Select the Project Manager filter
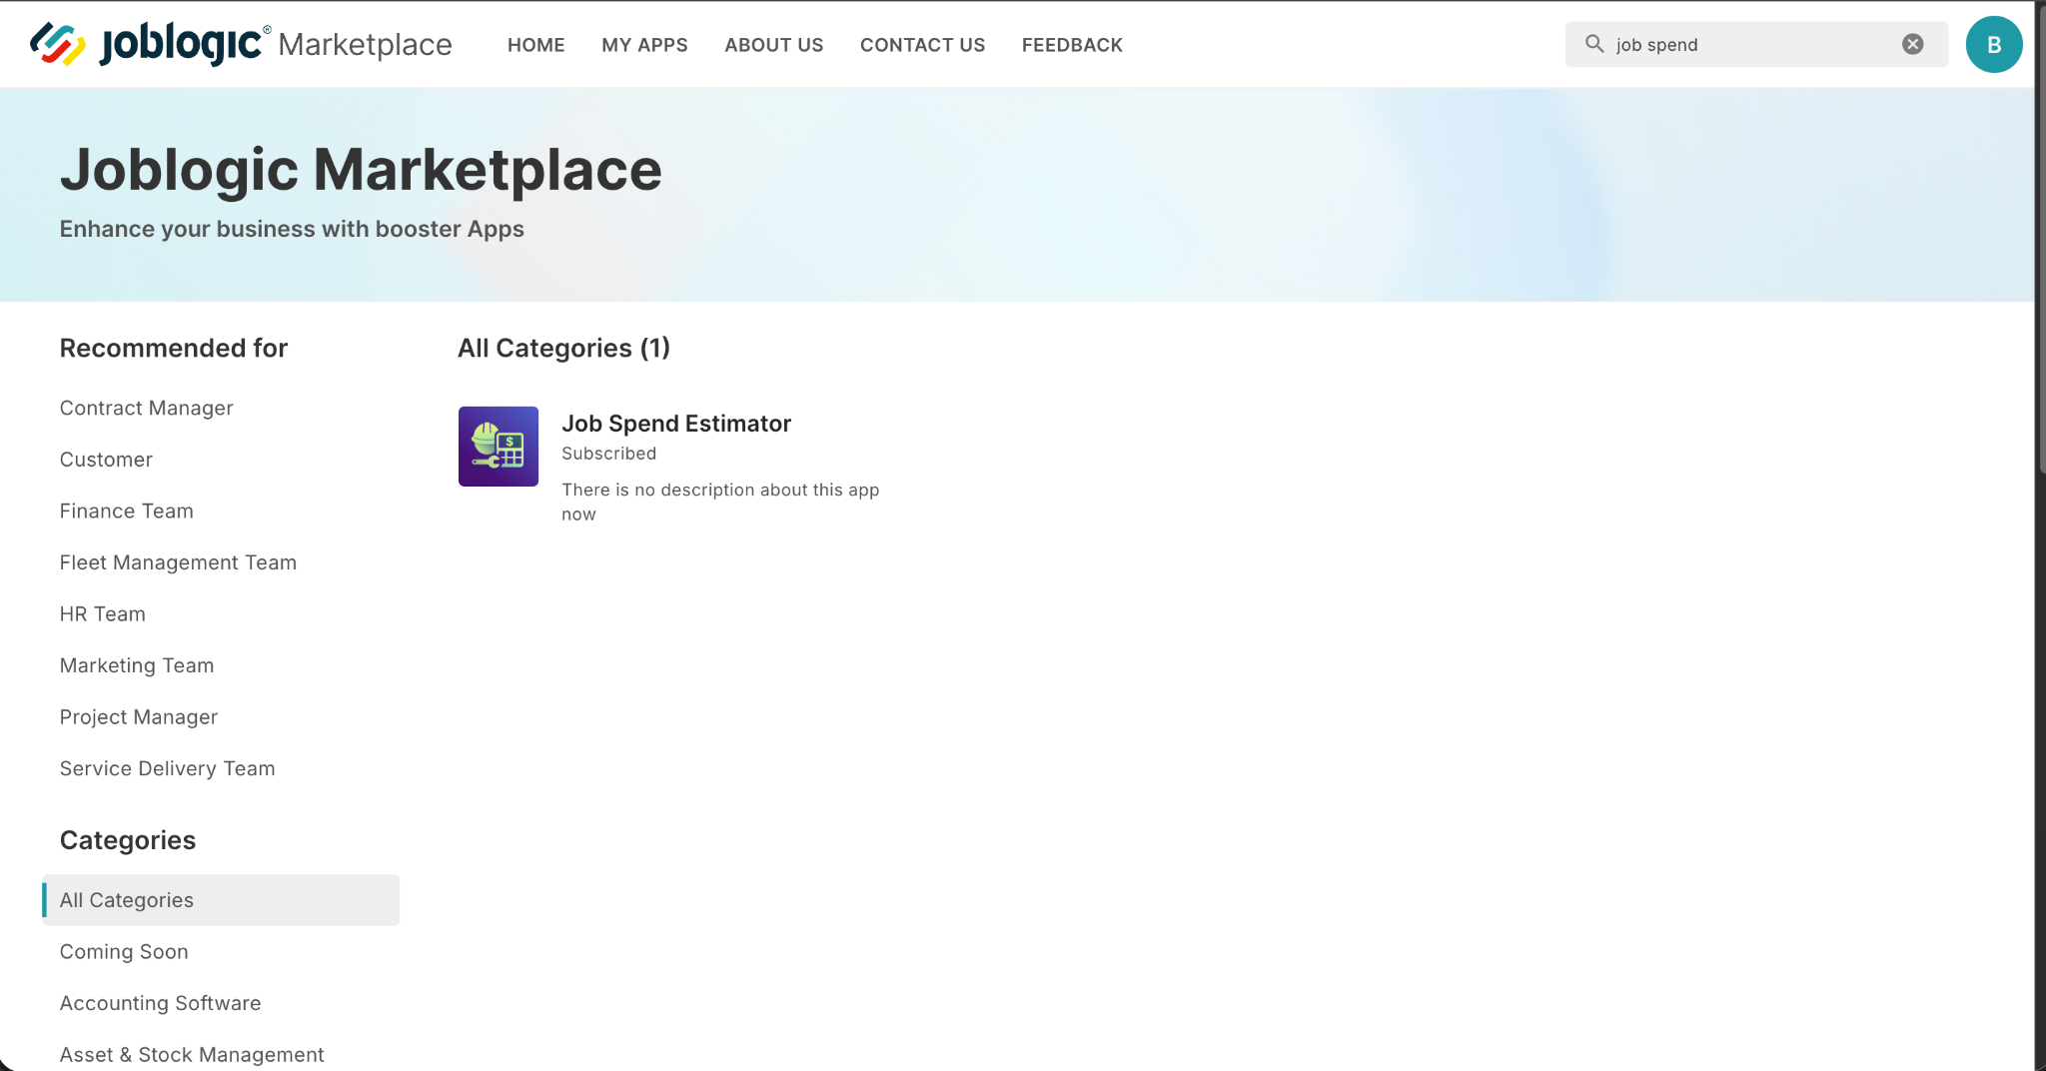The image size is (2046, 1071). tap(139, 717)
